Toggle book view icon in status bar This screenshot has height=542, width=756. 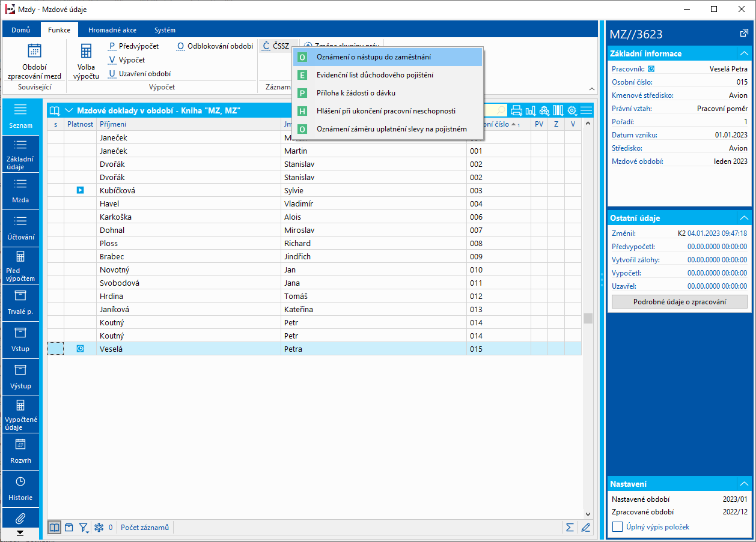55,528
